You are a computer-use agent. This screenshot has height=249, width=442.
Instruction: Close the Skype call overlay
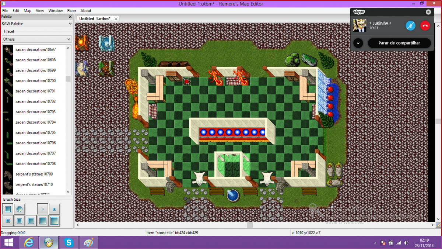(x=428, y=12)
